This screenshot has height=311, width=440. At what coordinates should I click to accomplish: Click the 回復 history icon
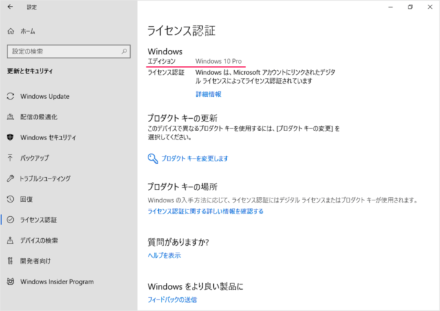[x=11, y=199]
